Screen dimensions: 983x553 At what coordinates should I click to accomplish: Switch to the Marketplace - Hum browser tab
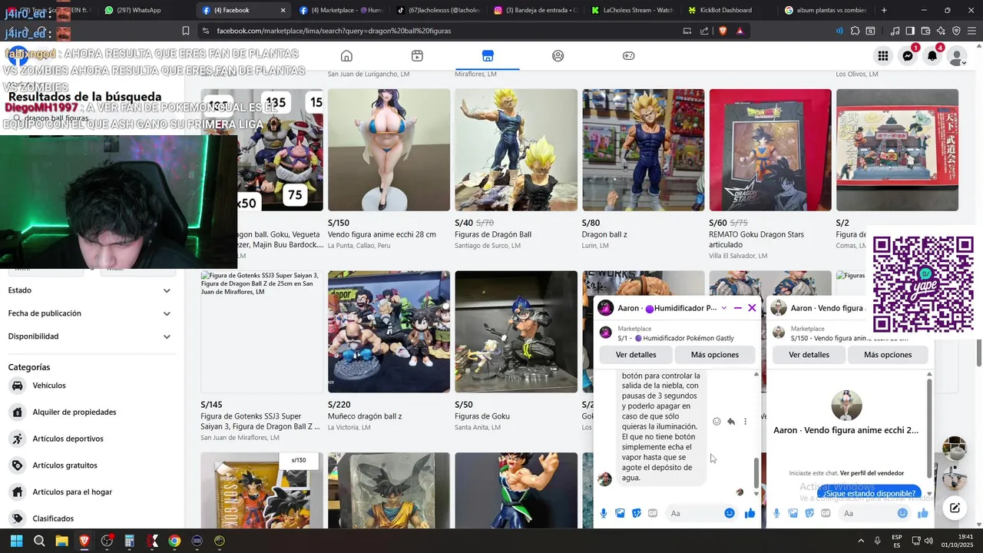[x=341, y=10]
